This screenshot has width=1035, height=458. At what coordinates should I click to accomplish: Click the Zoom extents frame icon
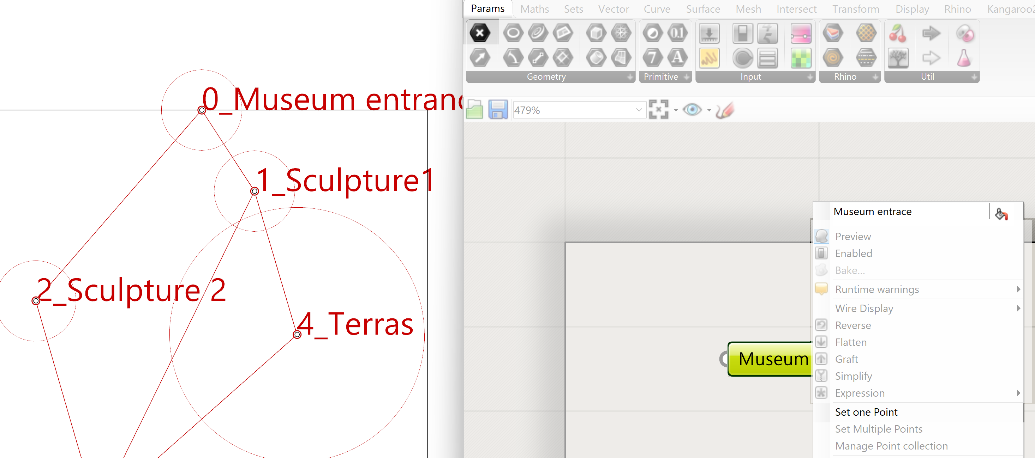(x=659, y=110)
